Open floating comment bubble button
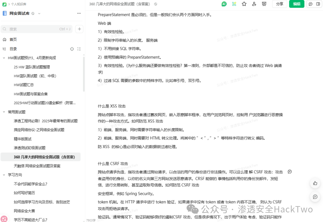323x222 pixels. tap(315, 197)
